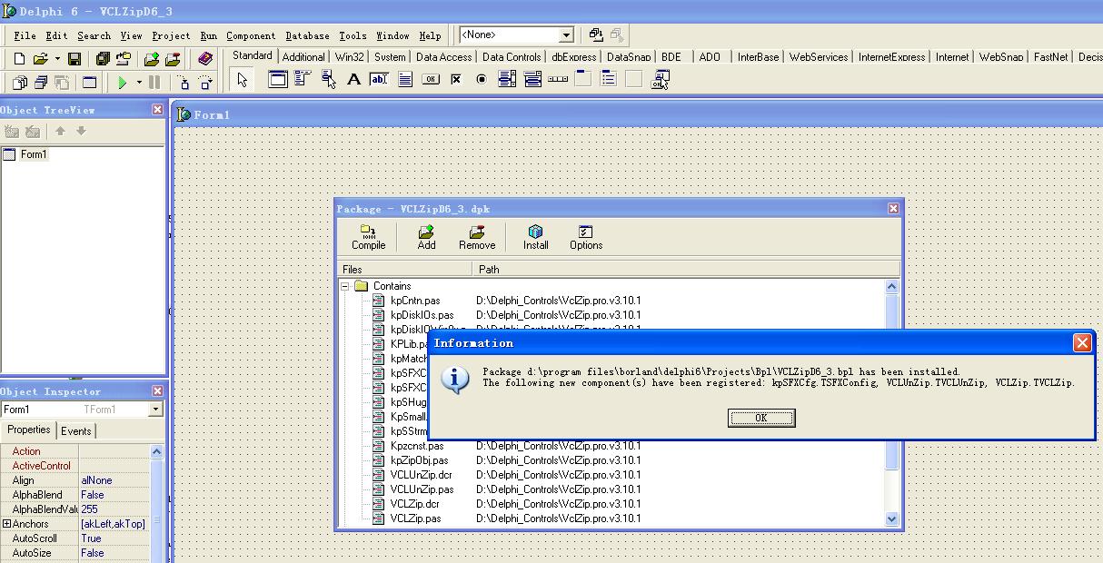Click the Save current desktop icon
Screen dimensions: 1103x563
pyautogui.click(x=596, y=35)
